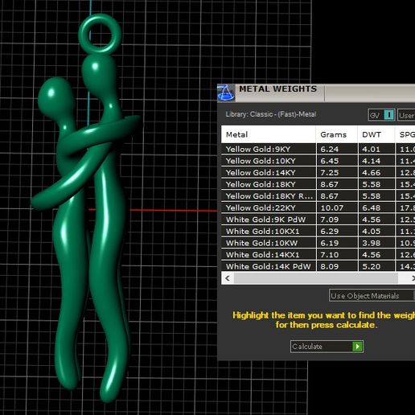
Task: Select the White Gold:9K PdW row
Action: click(318, 220)
